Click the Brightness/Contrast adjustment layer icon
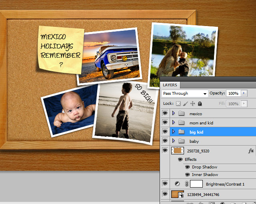256x204 pixels. tap(177, 184)
